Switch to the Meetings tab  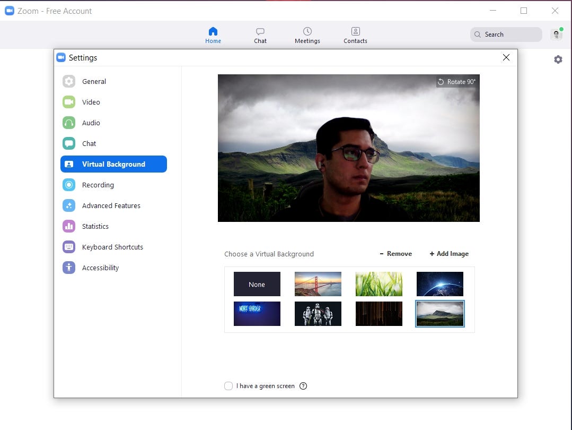pyautogui.click(x=307, y=35)
